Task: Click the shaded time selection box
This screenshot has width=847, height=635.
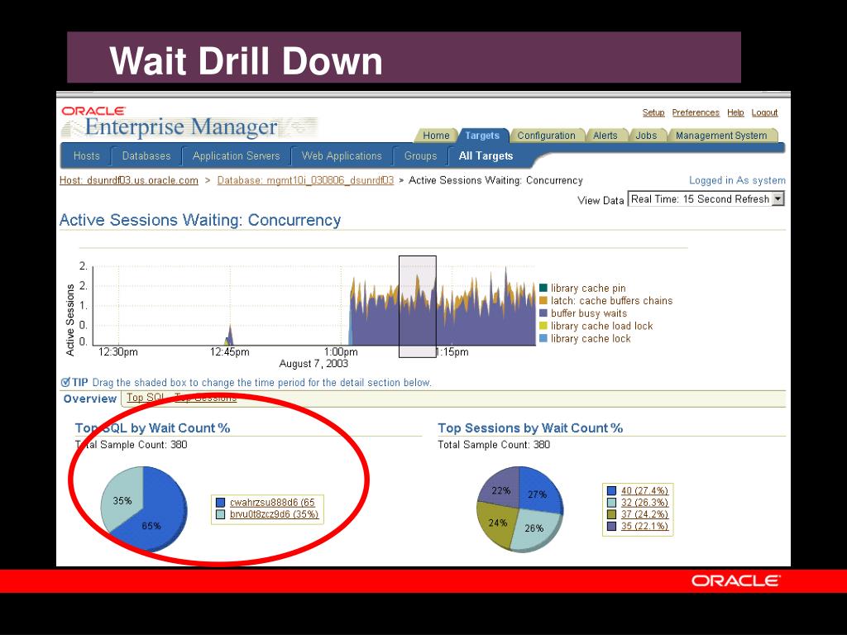Action: (418, 307)
